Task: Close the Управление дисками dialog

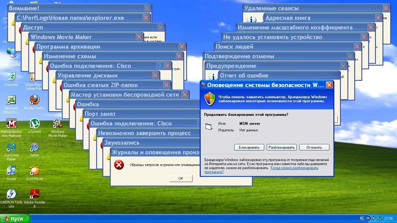Action: [x=155, y=75]
